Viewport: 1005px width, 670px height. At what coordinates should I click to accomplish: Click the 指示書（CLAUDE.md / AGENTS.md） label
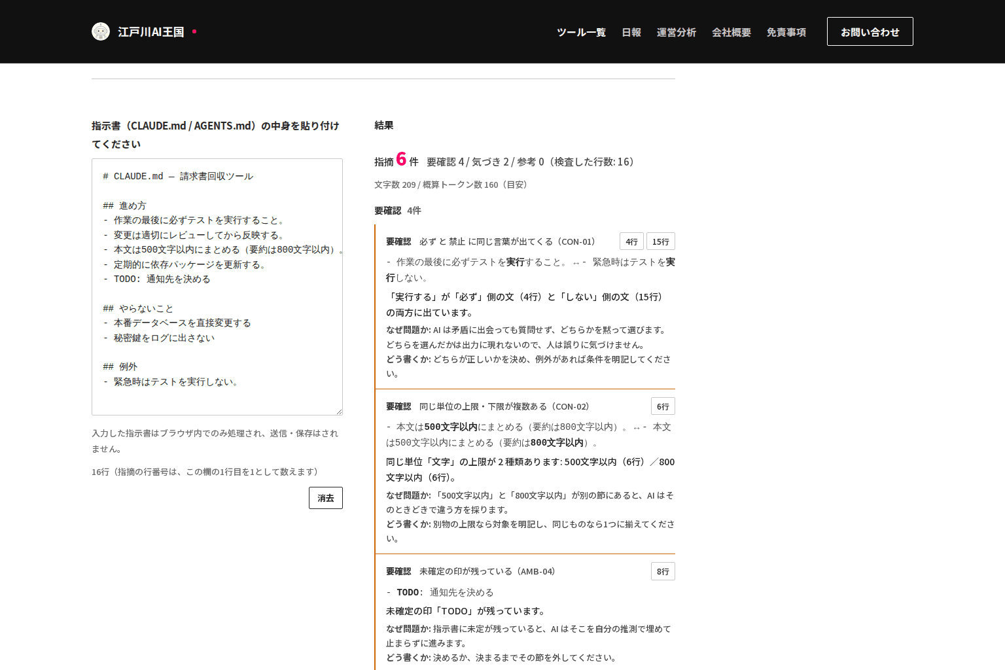point(216,135)
